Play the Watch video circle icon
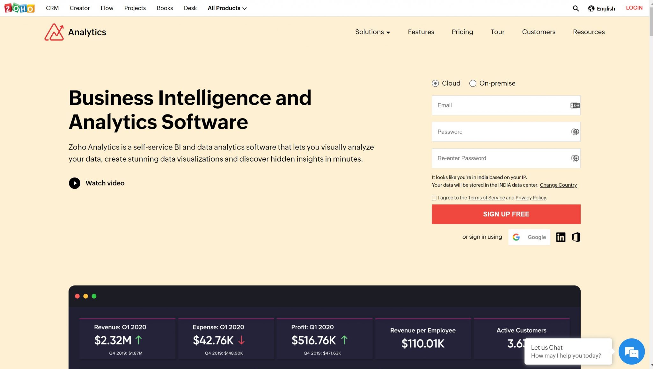This screenshot has height=369, width=653. [75, 183]
